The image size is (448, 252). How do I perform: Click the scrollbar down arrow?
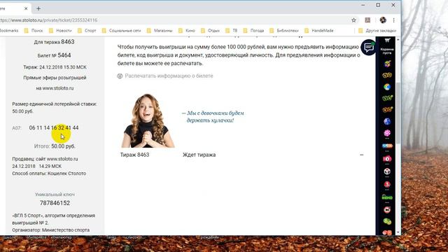398,232
